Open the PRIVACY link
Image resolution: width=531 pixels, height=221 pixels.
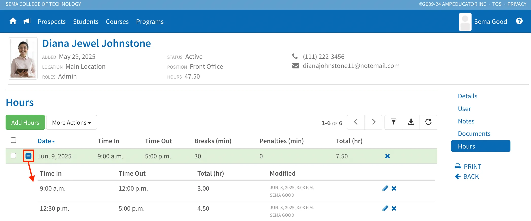pos(517,4)
